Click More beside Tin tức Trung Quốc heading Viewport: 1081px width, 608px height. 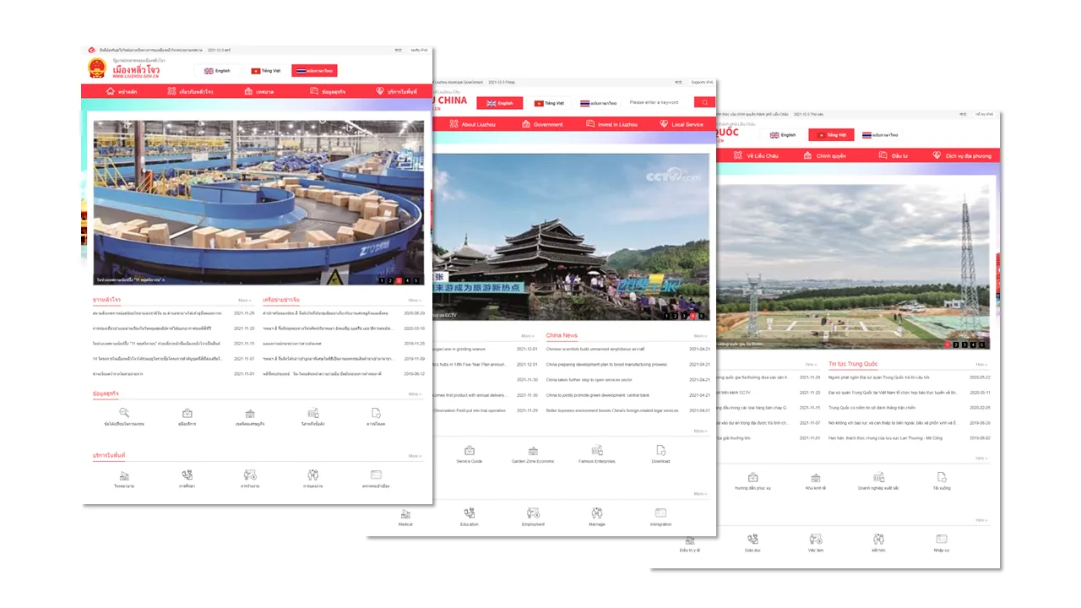tap(981, 364)
